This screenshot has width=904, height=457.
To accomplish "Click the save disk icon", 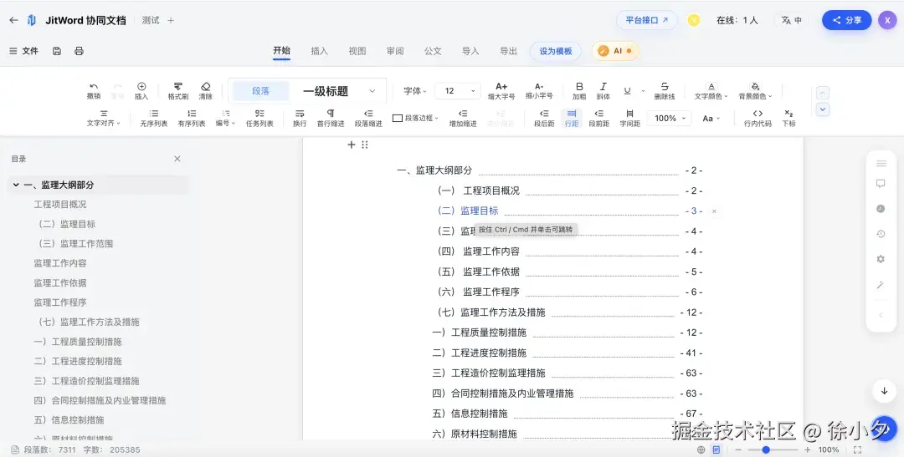I will (x=57, y=51).
